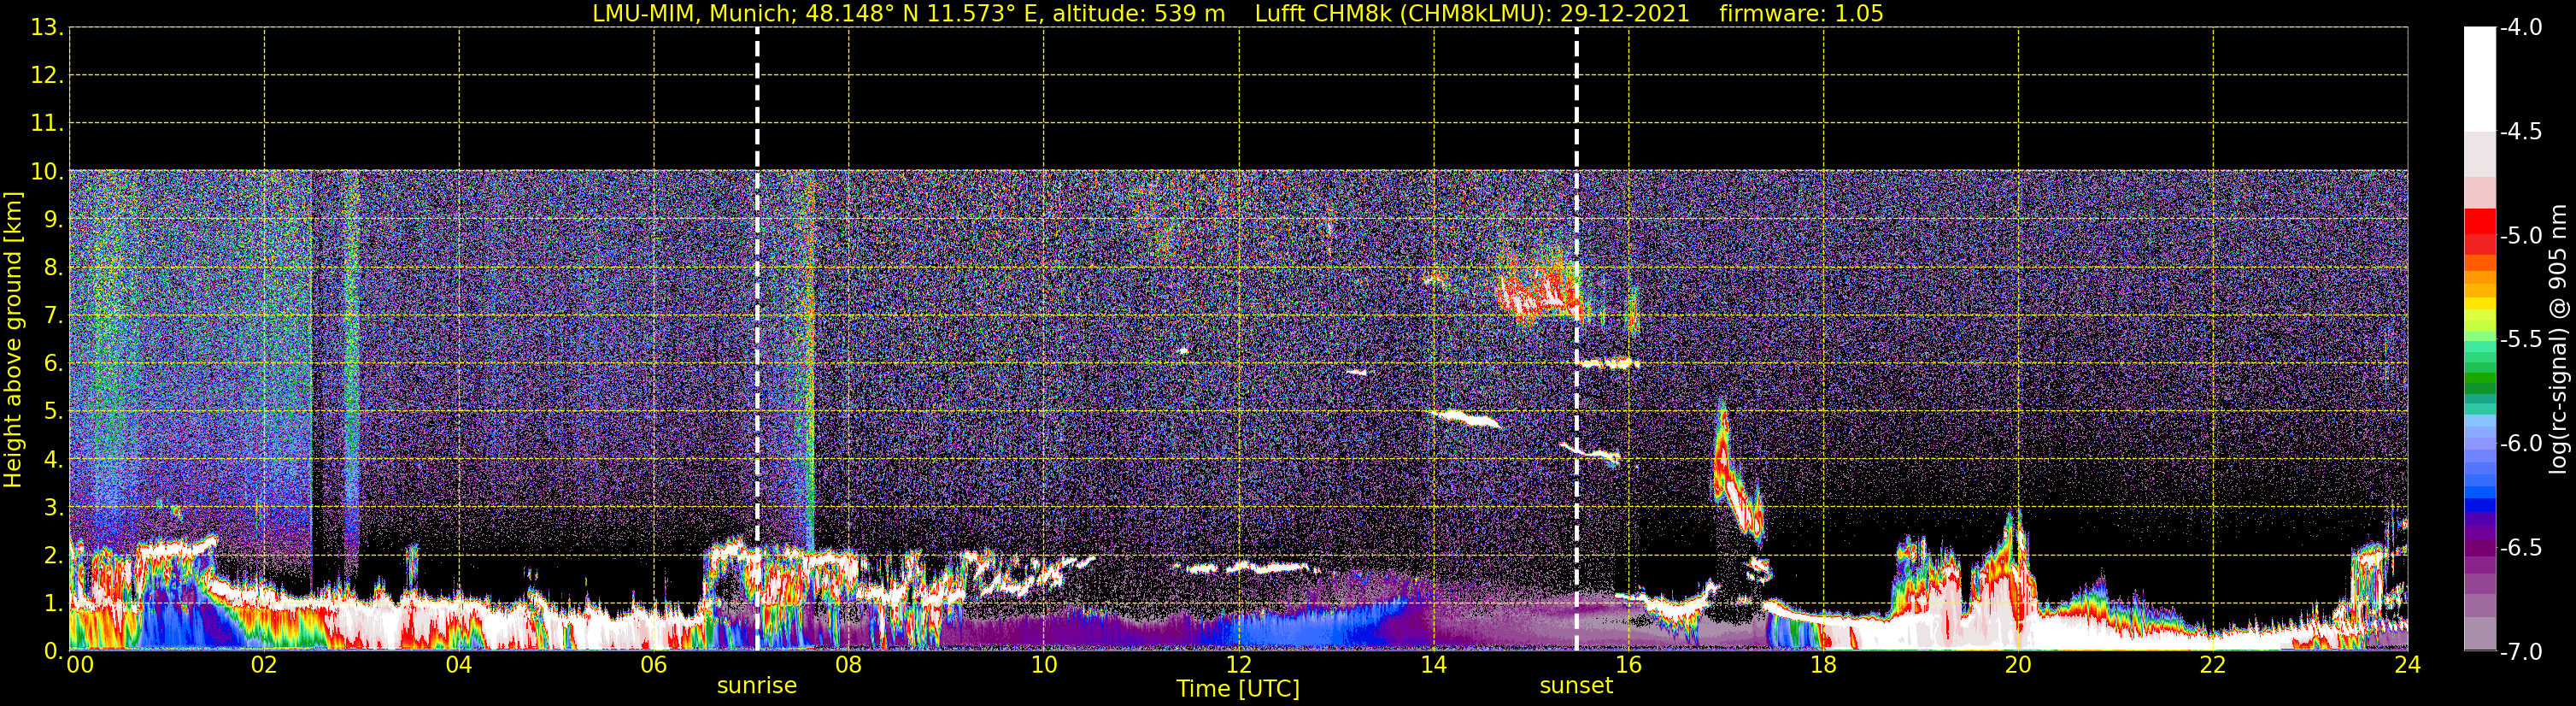Click the -6.5 colorbar tick label

(x=2520, y=548)
